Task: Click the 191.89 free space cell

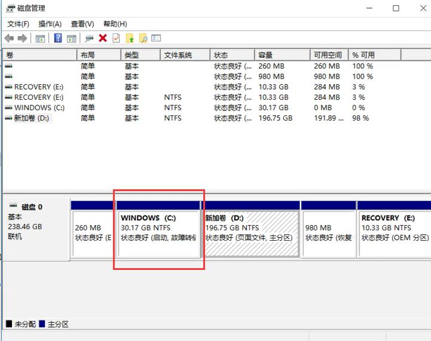Action: click(329, 118)
